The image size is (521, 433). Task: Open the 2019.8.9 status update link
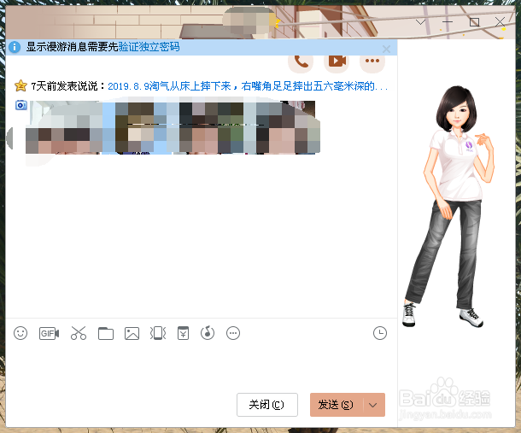(248, 86)
